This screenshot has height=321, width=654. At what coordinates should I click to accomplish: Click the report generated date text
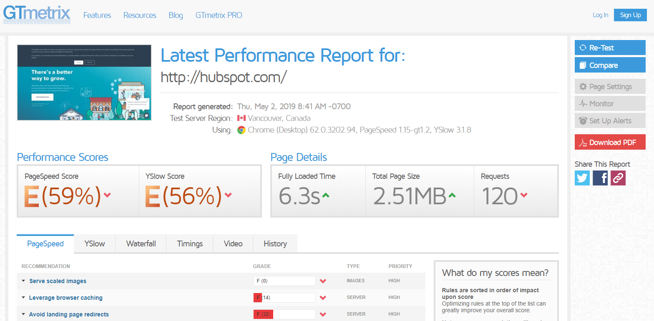pos(294,106)
